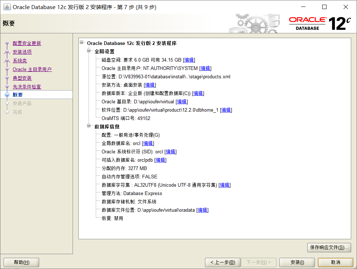
Task: Maximize the installer window
Action: [x=324, y=7]
